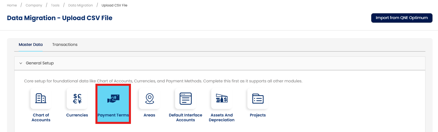Go to Home breadcrumb link

pyautogui.click(x=12, y=5)
